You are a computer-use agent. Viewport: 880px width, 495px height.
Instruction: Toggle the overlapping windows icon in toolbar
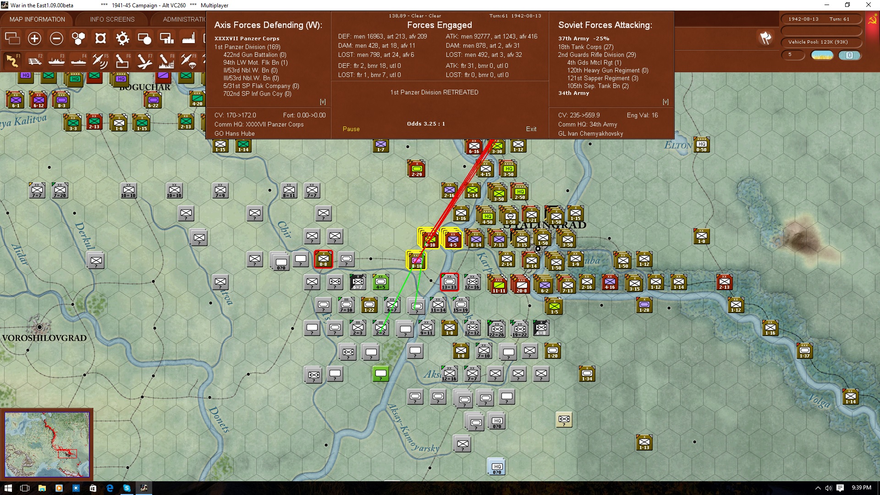pyautogui.click(x=12, y=38)
